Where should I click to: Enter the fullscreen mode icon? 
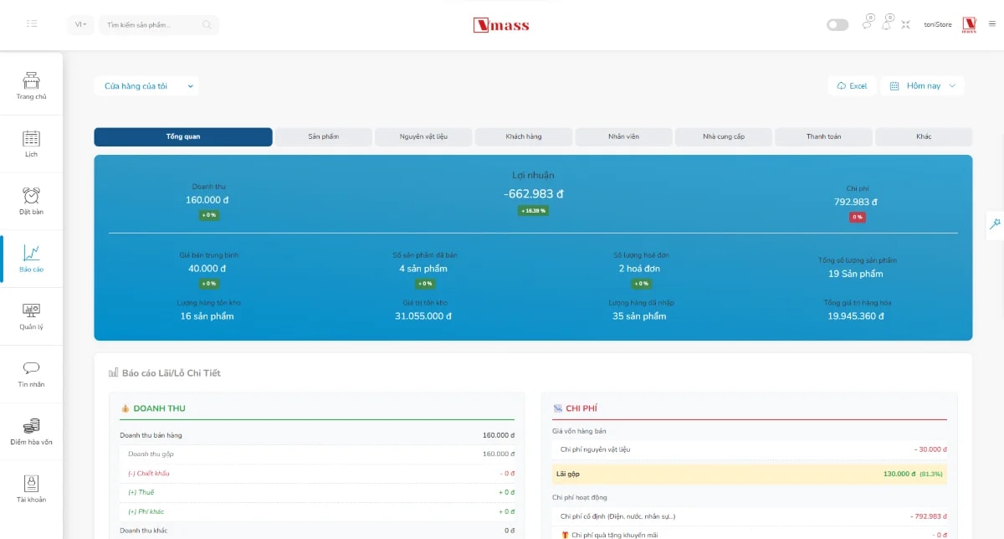pyautogui.click(x=905, y=24)
